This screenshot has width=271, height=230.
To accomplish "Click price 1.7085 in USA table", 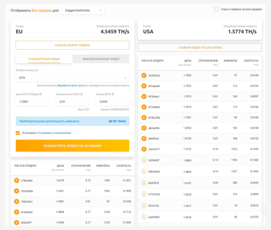I will 187,75.
